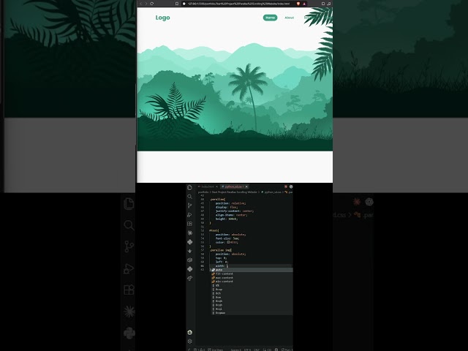Click the Brave shields icon in address bar

pos(298,4)
